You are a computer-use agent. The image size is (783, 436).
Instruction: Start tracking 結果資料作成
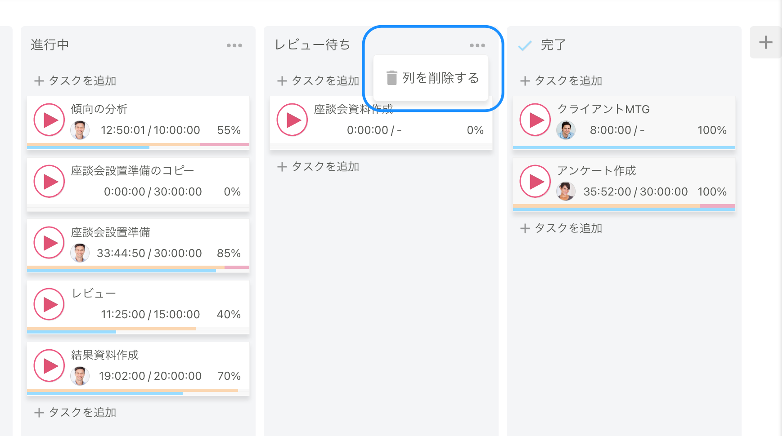[49, 365]
